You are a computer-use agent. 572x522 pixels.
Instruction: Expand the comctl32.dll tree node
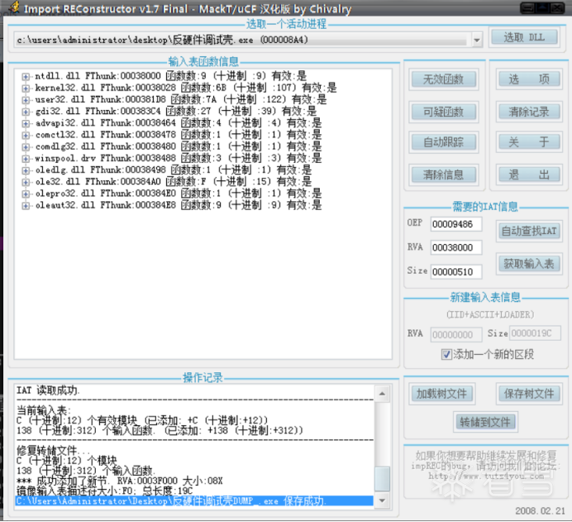coord(26,136)
